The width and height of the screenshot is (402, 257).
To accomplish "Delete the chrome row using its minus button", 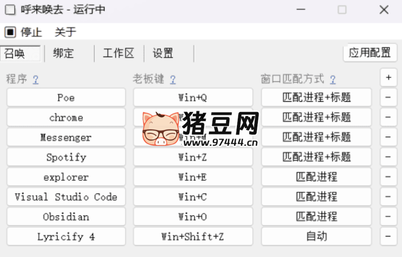I will coord(389,117).
